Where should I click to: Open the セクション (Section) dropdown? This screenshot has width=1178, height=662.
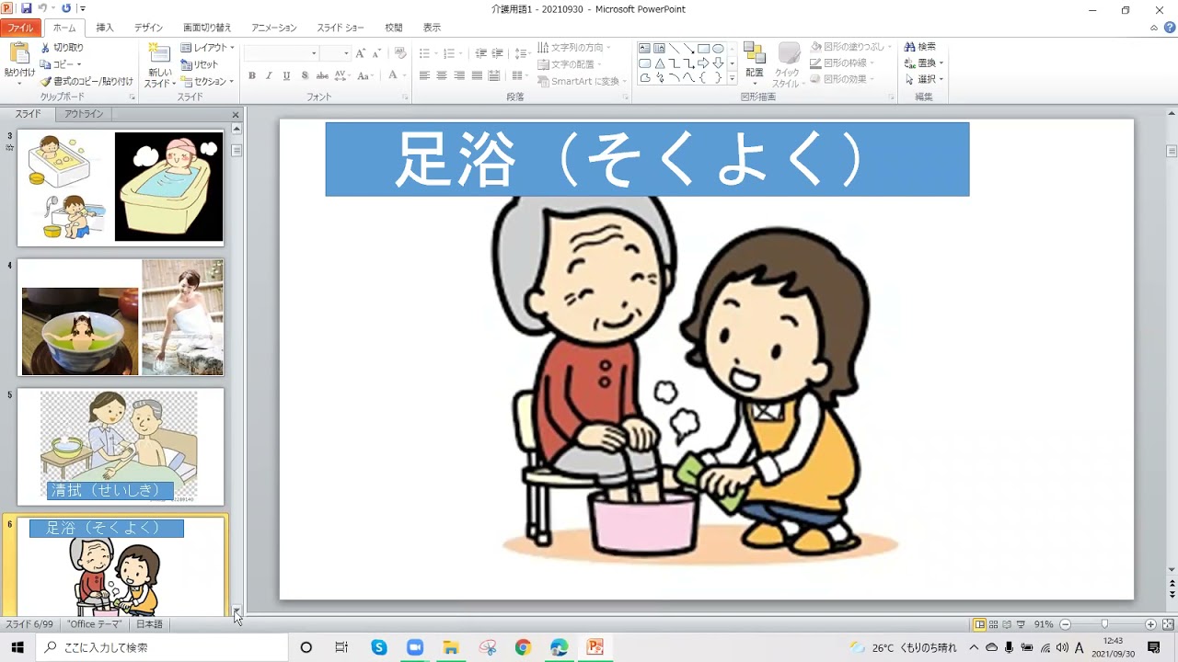click(x=207, y=81)
